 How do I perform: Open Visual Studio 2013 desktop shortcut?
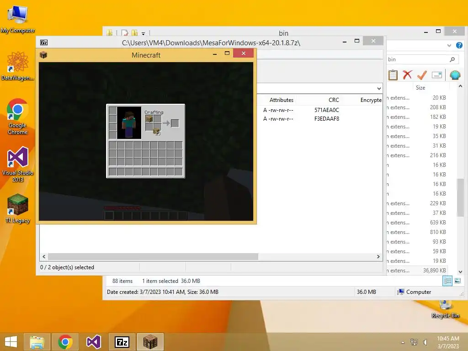click(x=18, y=164)
